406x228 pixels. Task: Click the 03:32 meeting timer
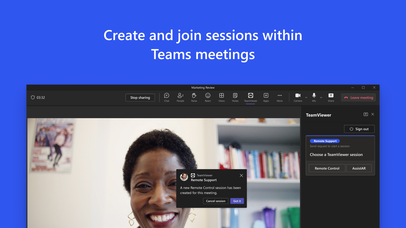(x=41, y=97)
